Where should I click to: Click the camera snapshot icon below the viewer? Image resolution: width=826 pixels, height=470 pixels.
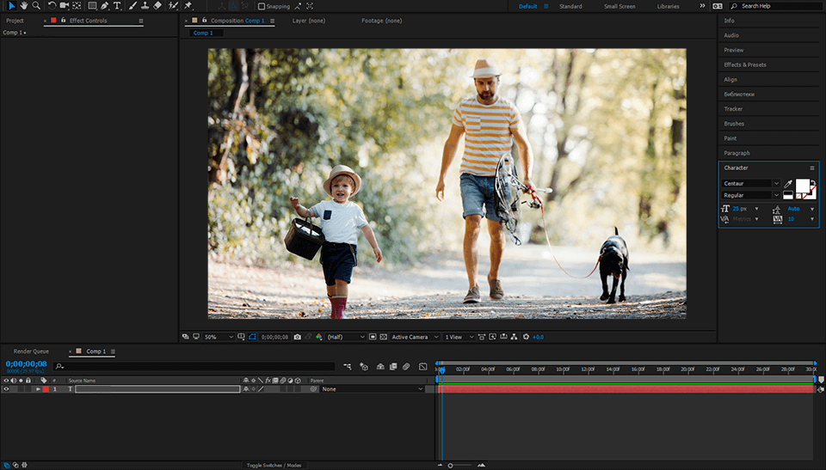tap(297, 337)
